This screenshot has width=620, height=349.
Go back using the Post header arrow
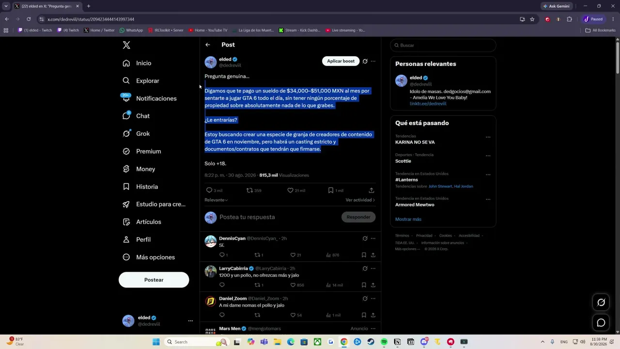[x=208, y=45]
